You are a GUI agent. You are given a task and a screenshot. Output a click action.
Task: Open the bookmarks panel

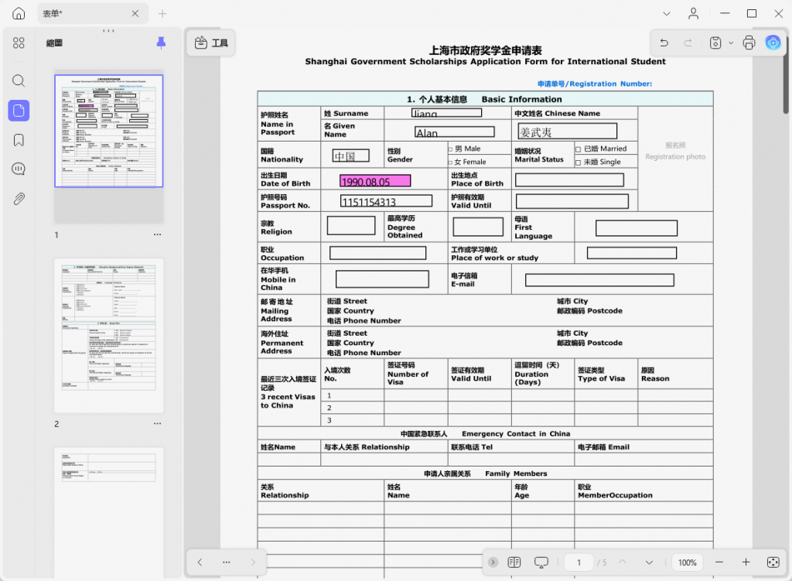(x=19, y=140)
